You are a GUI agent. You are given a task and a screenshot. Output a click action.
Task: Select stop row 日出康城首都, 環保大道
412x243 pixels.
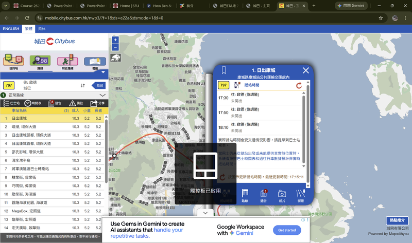53,143
